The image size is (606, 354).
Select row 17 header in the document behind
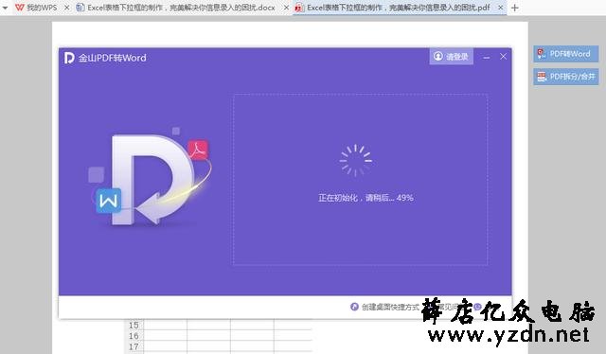pyautogui.click(x=134, y=346)
